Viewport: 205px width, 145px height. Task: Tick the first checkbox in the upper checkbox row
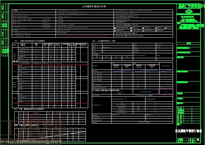click(115, 27)
